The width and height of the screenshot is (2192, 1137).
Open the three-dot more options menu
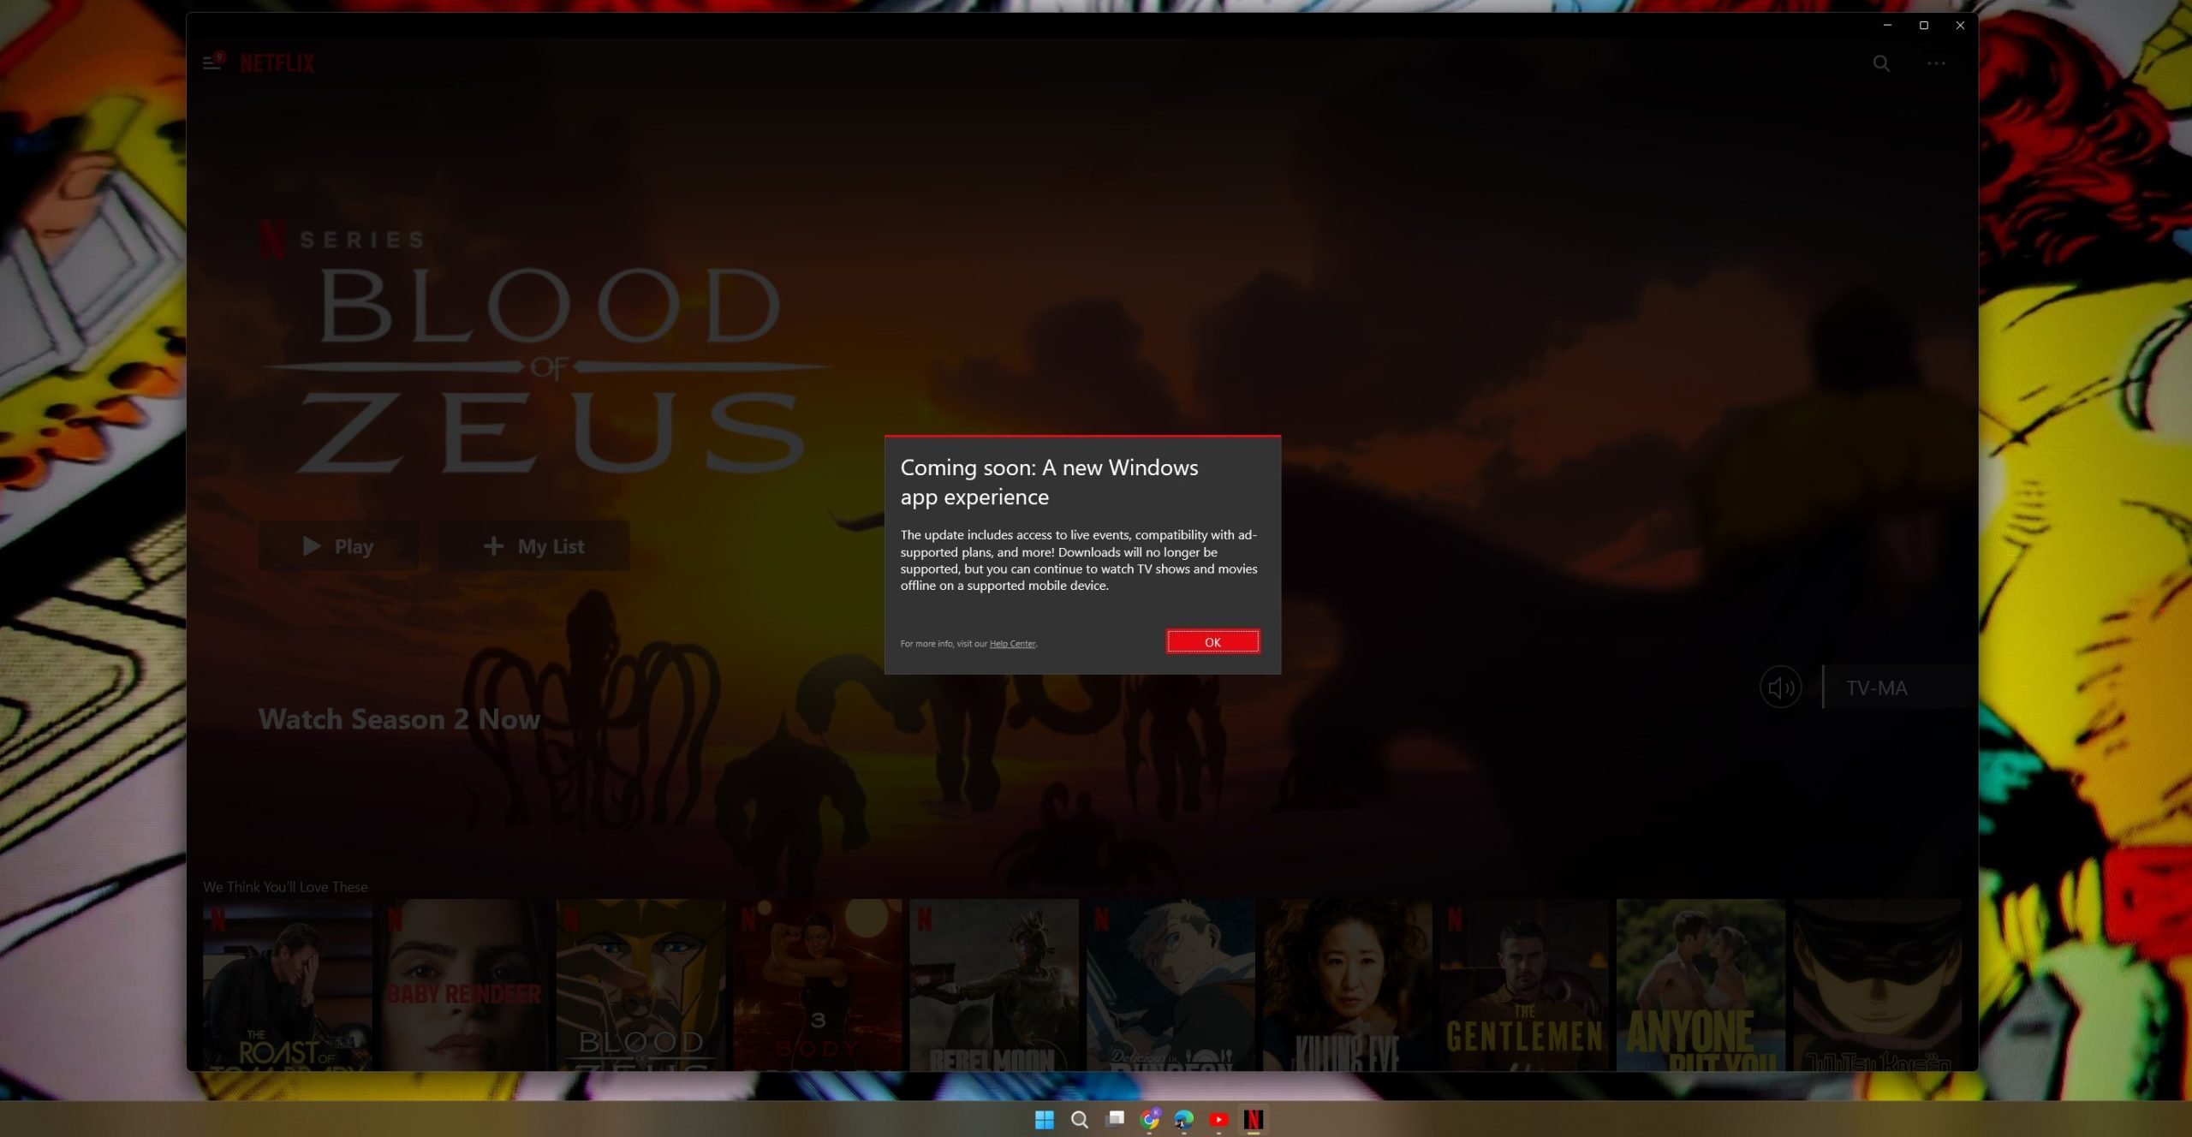(x=1936, y=63)
